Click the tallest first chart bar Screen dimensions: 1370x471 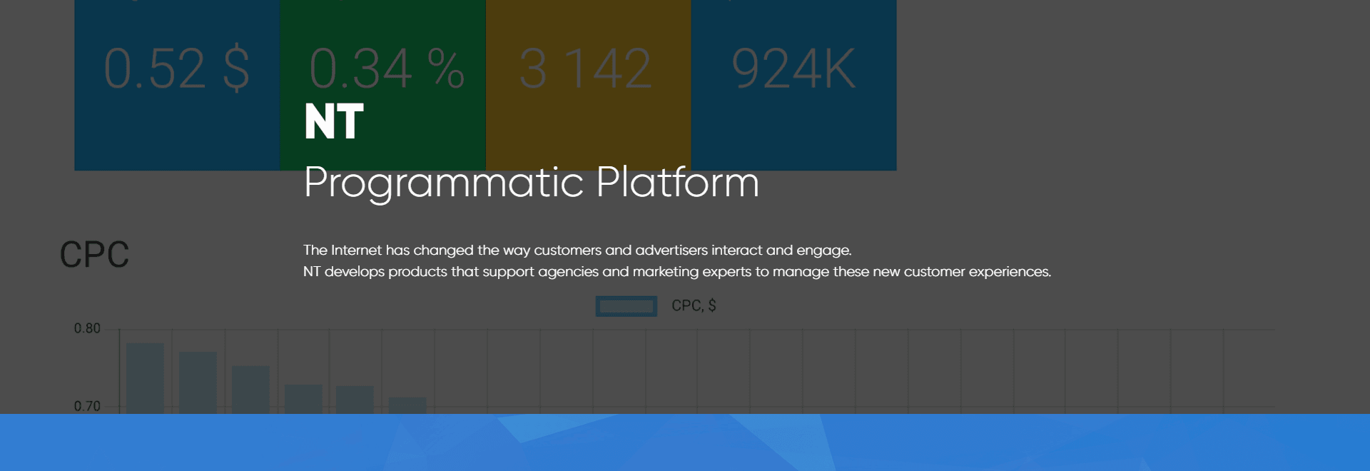(x=146, y=378)
